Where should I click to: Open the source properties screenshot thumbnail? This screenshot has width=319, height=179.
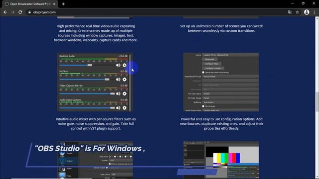(x=221, y=82)
